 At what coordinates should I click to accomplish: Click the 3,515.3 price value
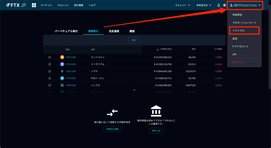[192, 64]
